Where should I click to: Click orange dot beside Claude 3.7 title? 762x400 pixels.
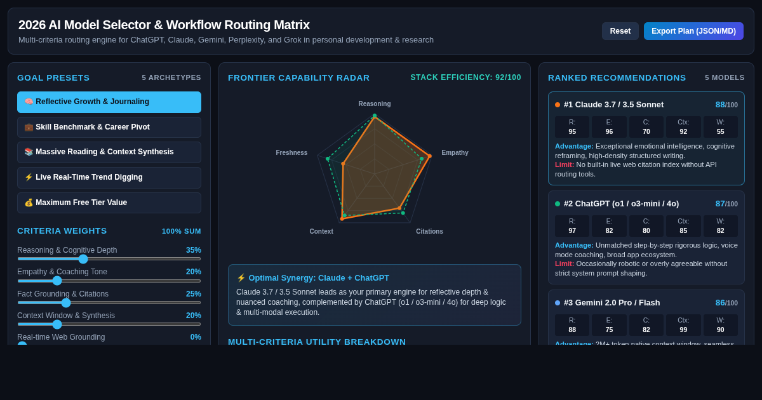point(558,105)
